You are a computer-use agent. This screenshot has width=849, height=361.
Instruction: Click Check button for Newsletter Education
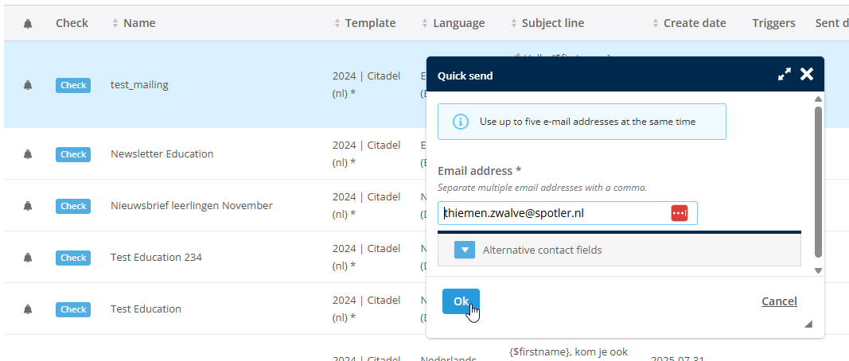point(73,154)
